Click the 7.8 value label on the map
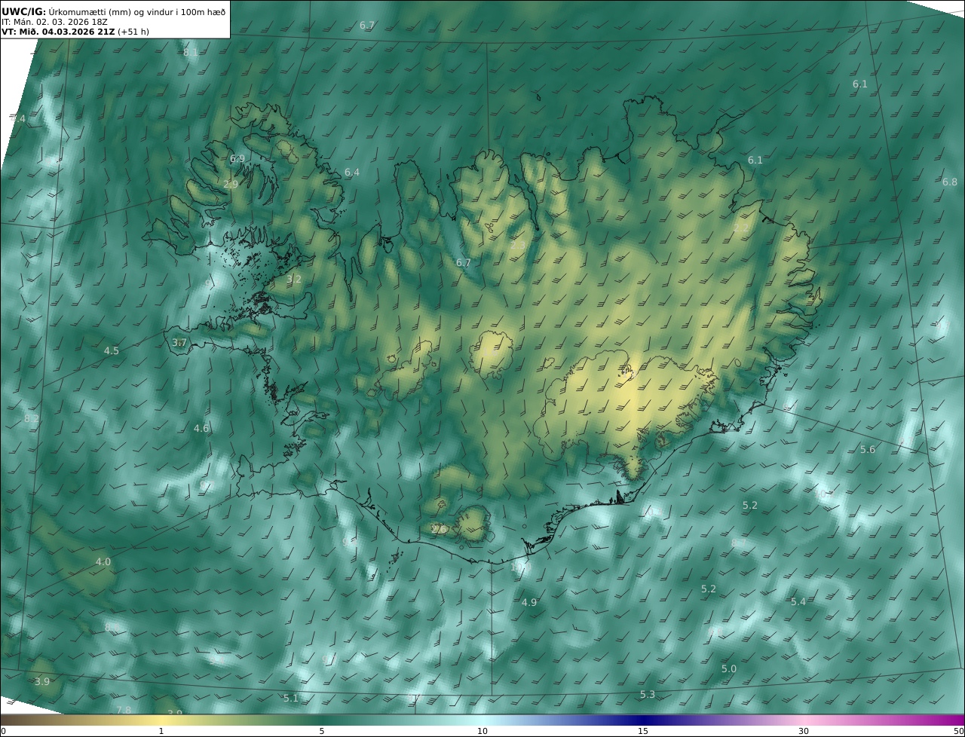This screenshot has width=965, height=737. [124, 710]
